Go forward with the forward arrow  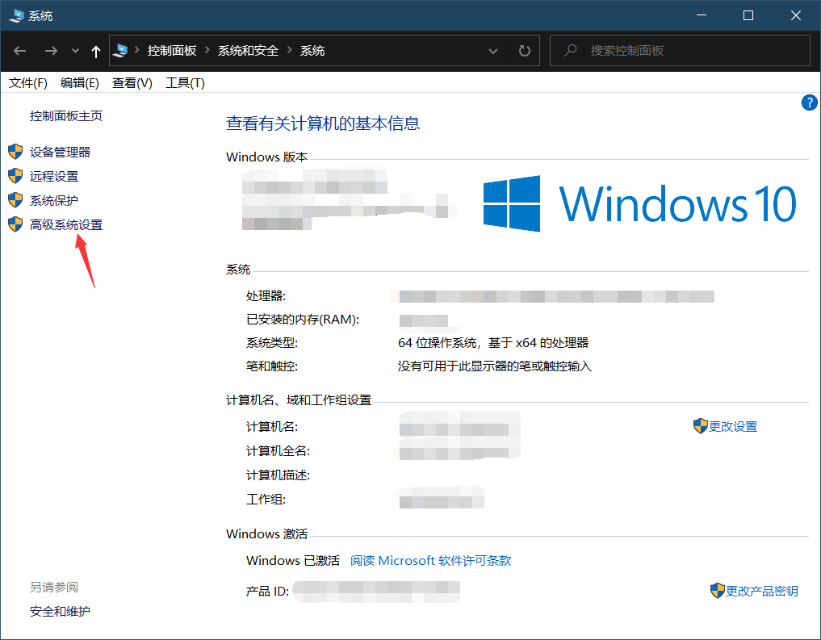[51, 51]
